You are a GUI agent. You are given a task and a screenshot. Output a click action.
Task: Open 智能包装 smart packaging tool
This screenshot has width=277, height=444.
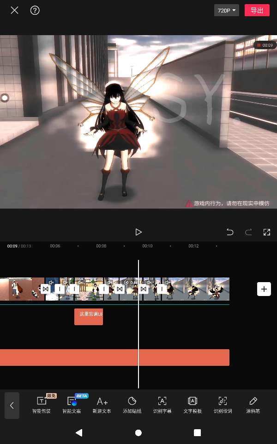(42, 405)
